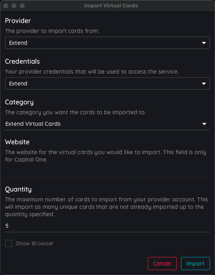
Task: Click the Show Browser label text
Action: 34,243
